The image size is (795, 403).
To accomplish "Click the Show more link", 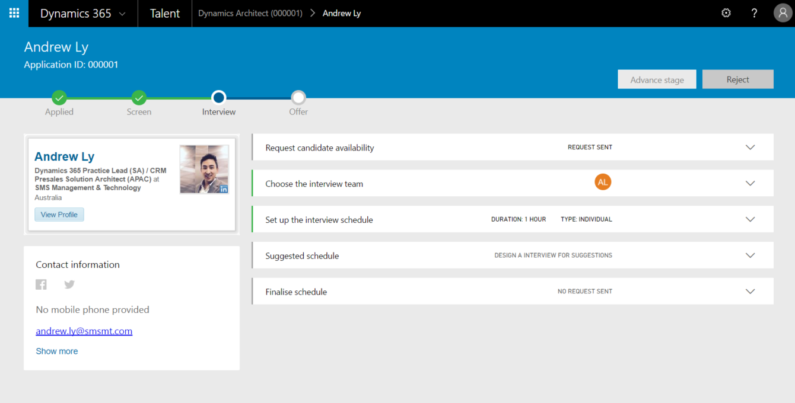I will (x=57, y=351).
